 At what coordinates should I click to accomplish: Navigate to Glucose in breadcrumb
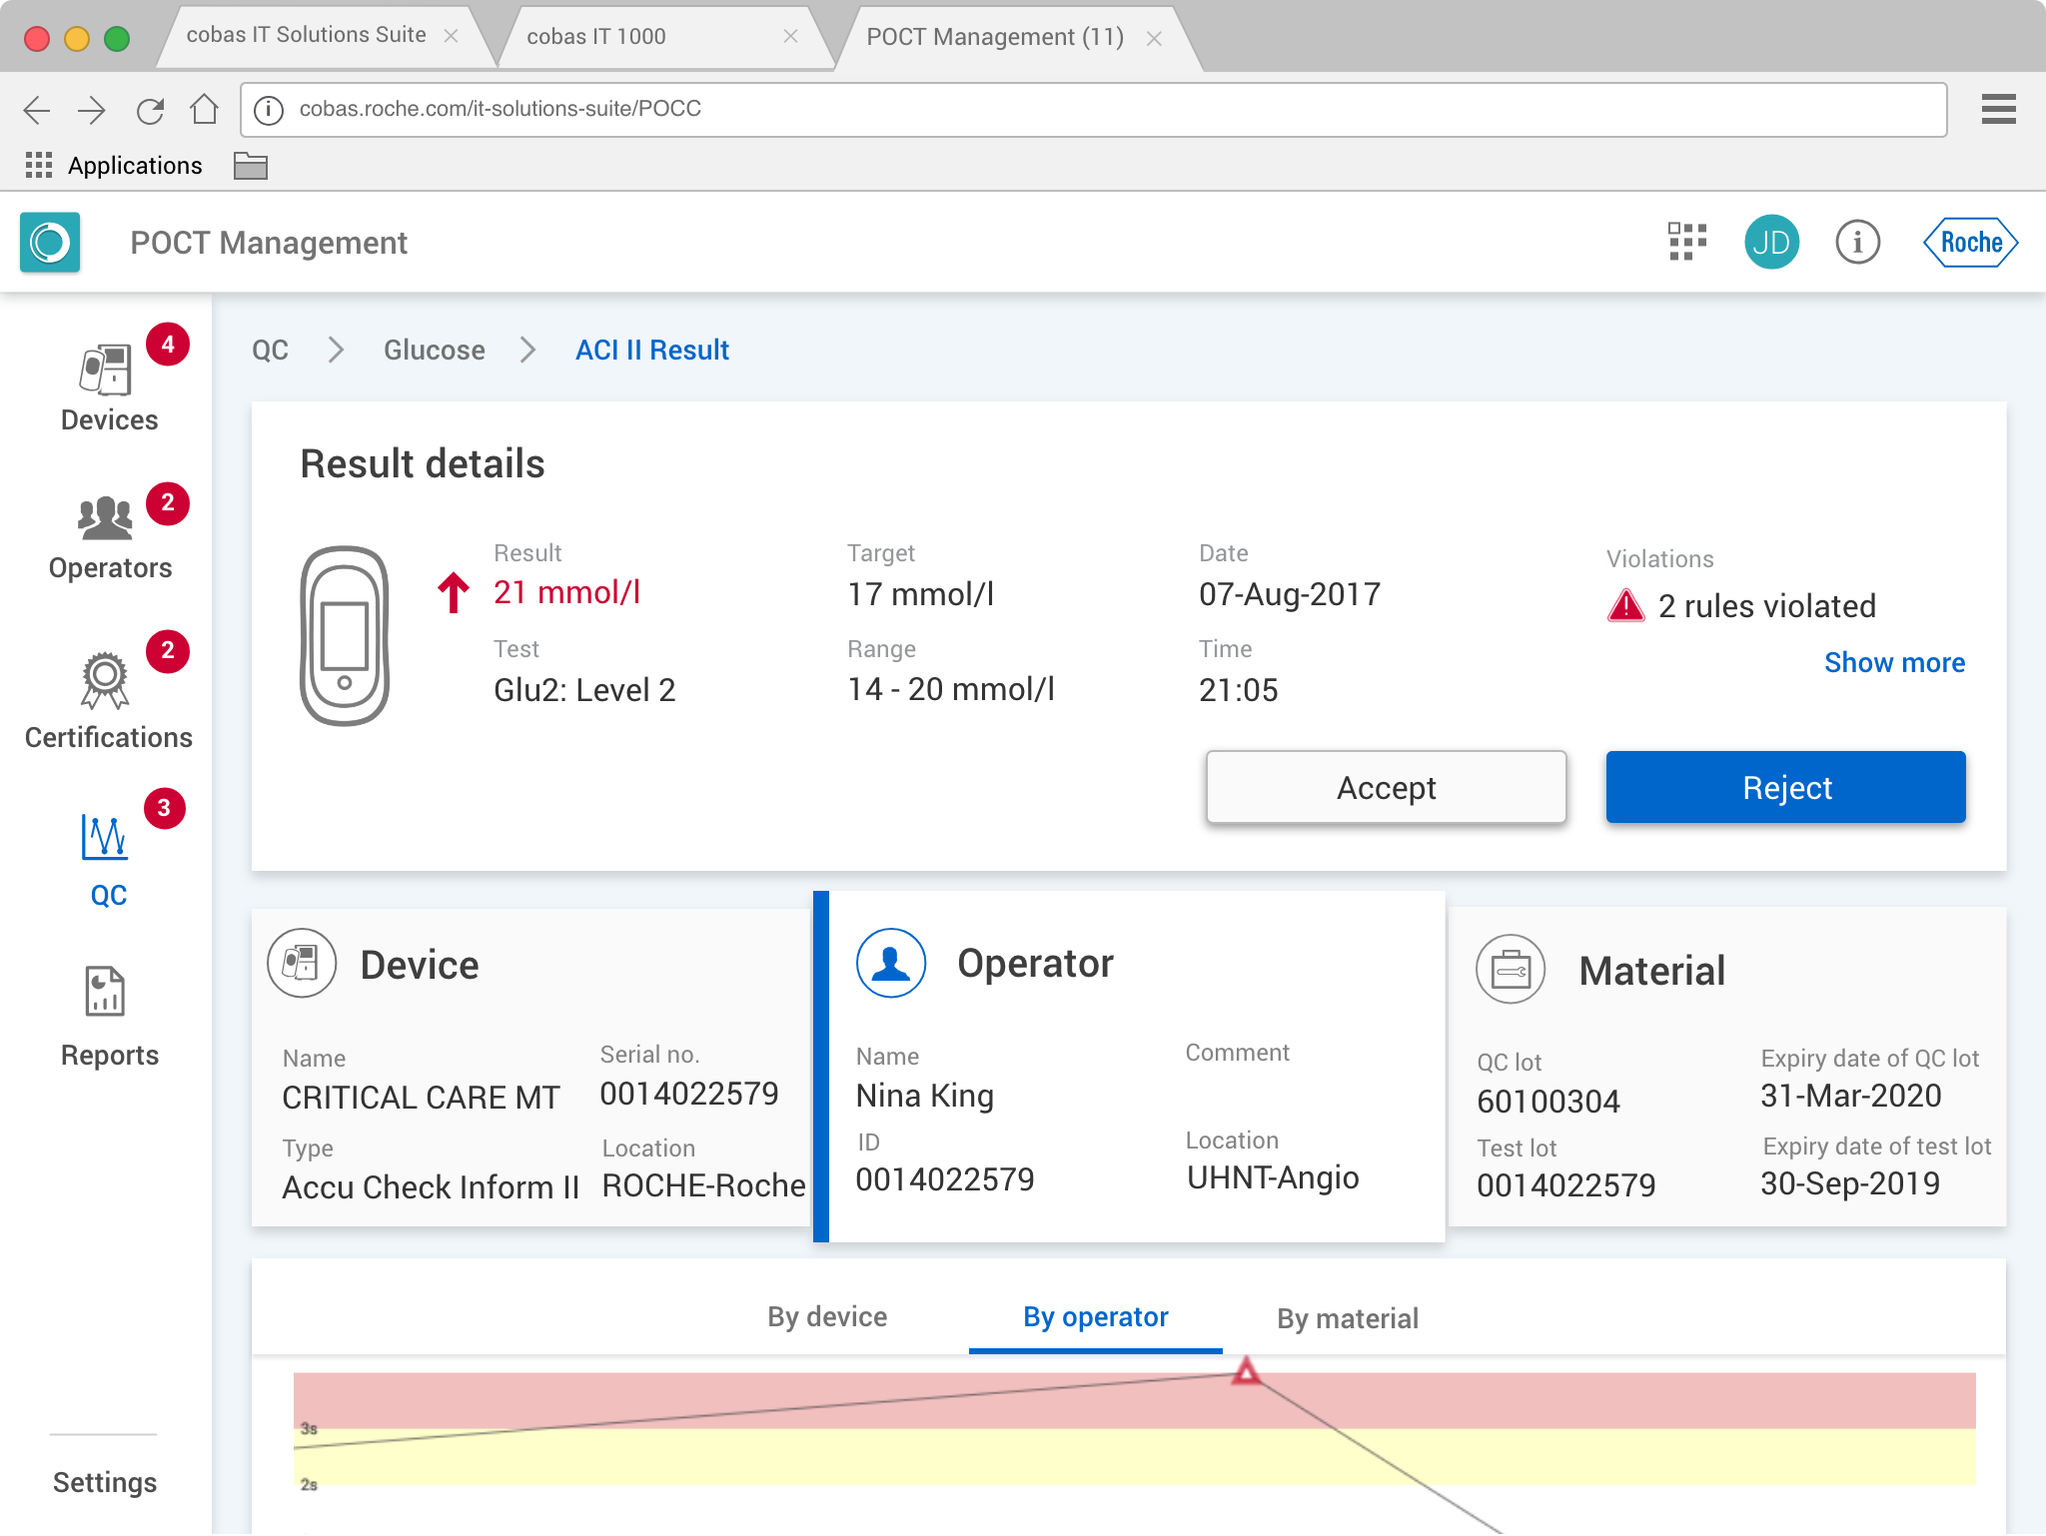click(x=434, y=350)
